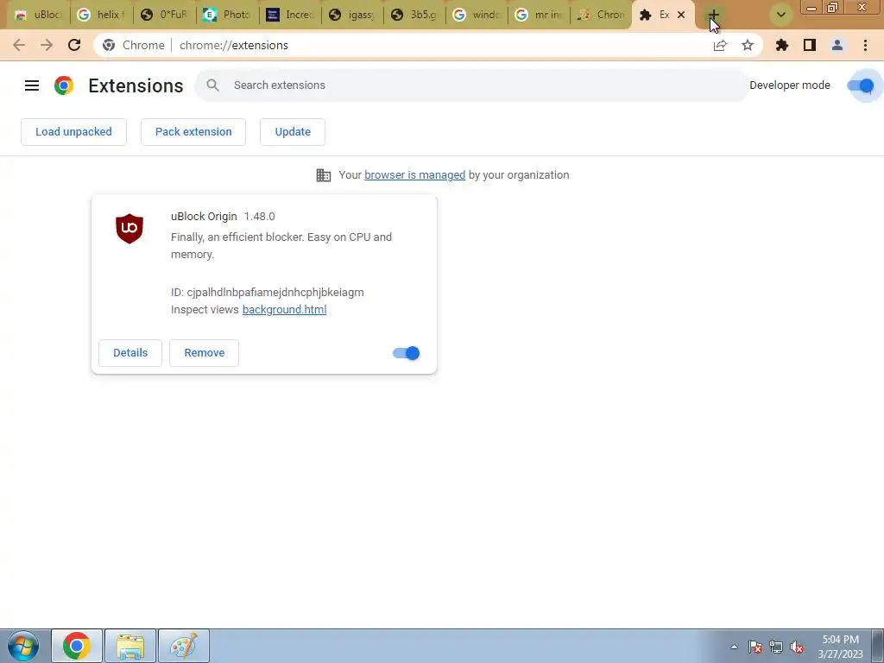Click the uBlock Origin shield icon
Viewport: 884px width, 663px height.
pos(129,228)
